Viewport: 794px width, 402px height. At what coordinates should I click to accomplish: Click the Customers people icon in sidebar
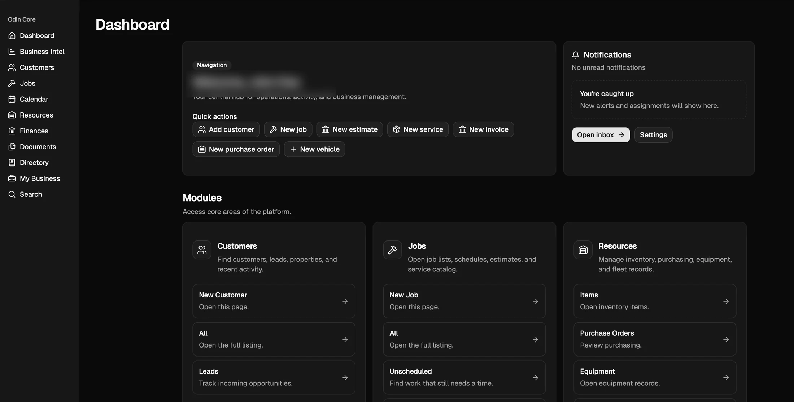pos(12,67)
